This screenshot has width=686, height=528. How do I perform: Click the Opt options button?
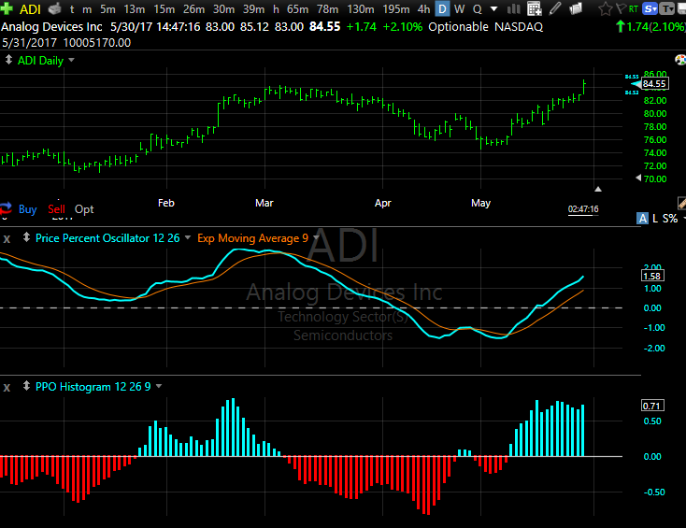tap(84, 209)
